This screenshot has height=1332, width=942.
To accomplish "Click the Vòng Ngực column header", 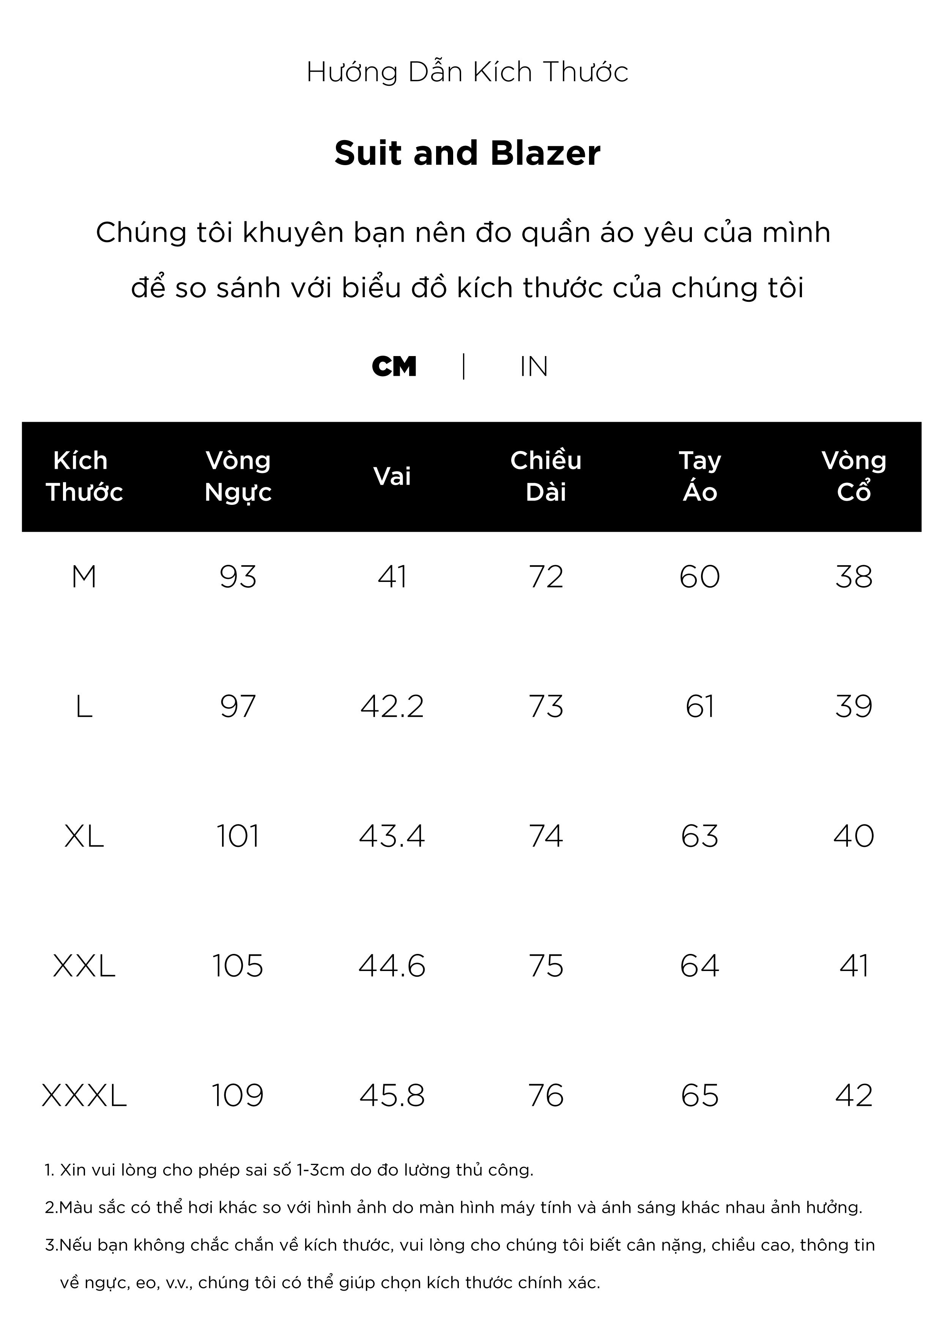I will [238, 476].
